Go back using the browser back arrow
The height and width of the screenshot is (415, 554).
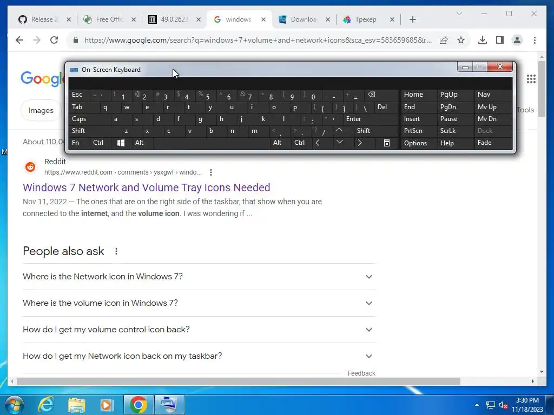[x=19, y=40]
